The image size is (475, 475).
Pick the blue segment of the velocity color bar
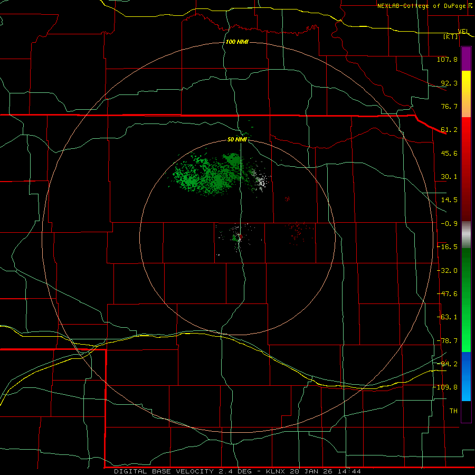pyautogui.click(x=466, y=376)
